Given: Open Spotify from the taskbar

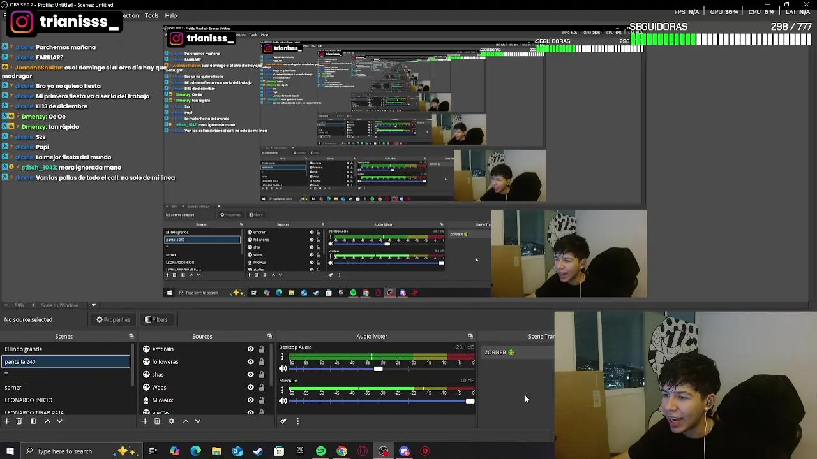Looking at the screenshot, I should coord(320,451).
